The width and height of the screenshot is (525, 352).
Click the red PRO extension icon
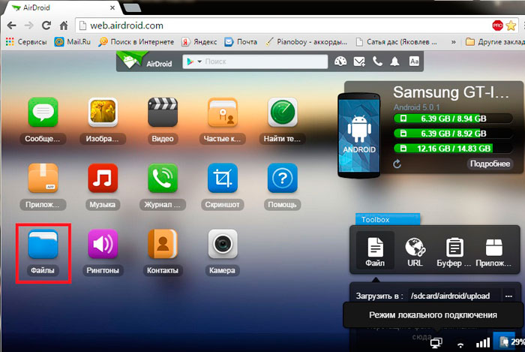coord(497,26)
